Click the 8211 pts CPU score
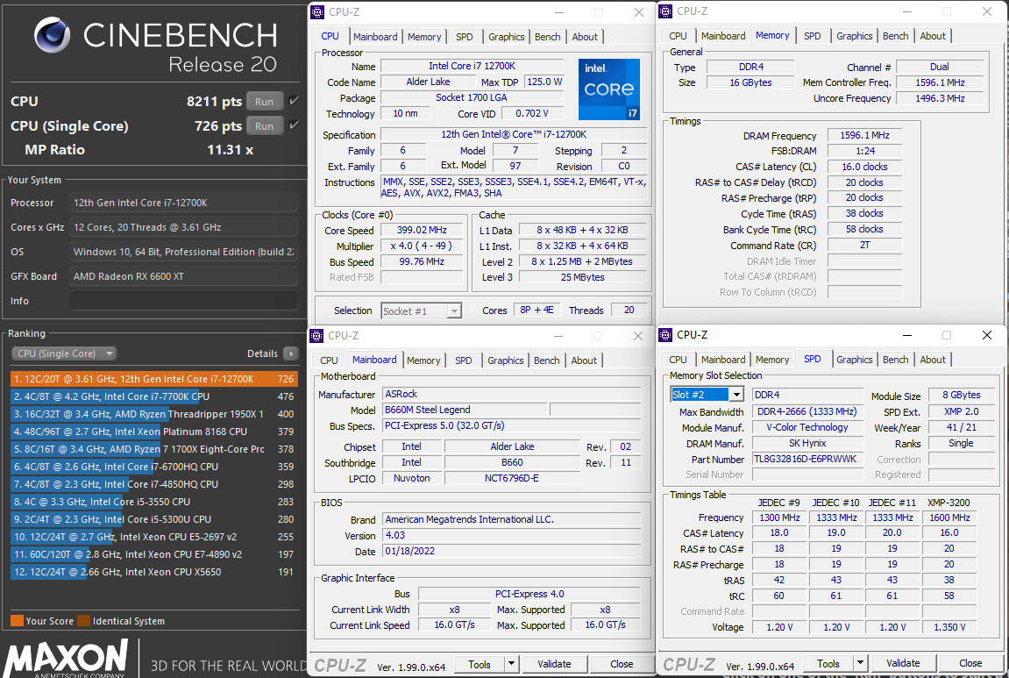The width and height of the screenshot is (1009, 678). pyautogui.click(x=214, y=102)
